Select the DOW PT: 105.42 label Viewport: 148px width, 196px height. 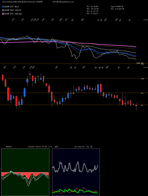pos(13,14)
